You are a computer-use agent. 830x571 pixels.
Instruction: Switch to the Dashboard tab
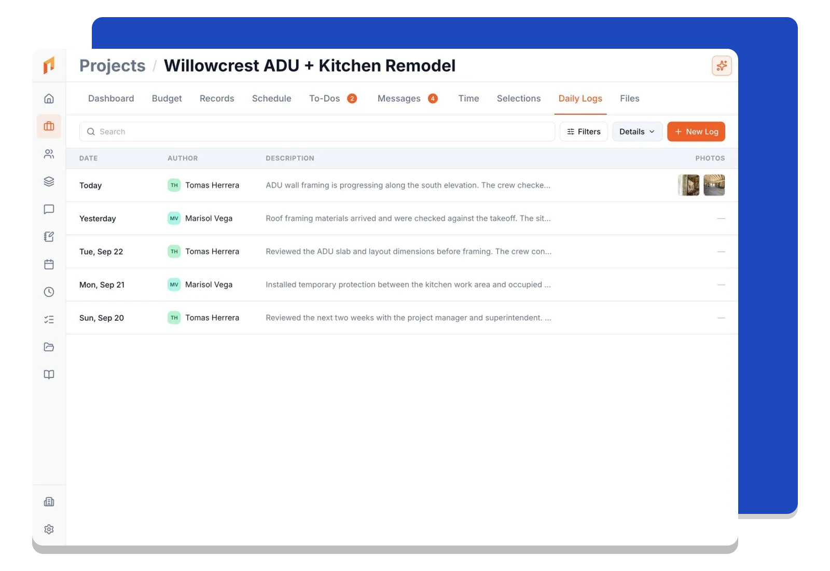coord(111,99)
